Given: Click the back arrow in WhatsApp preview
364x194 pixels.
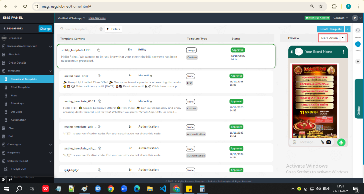Looking at the screenshot, I should 292,52.
